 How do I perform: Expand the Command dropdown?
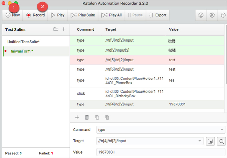222,130
